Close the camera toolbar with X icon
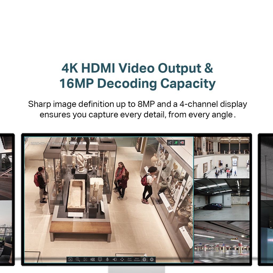 (152, 259)
